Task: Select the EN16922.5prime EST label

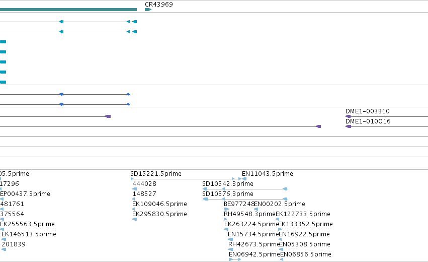Action: coord(304,234)
